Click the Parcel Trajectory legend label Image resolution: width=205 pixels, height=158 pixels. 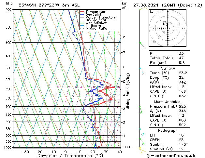click(100, 17)
